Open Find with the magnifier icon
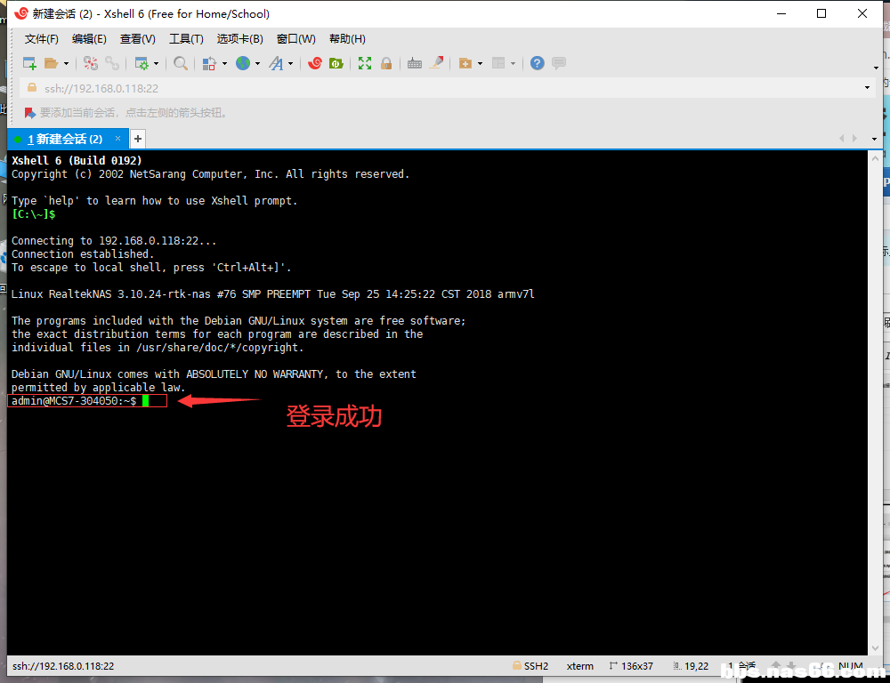 tap(181, 63)
